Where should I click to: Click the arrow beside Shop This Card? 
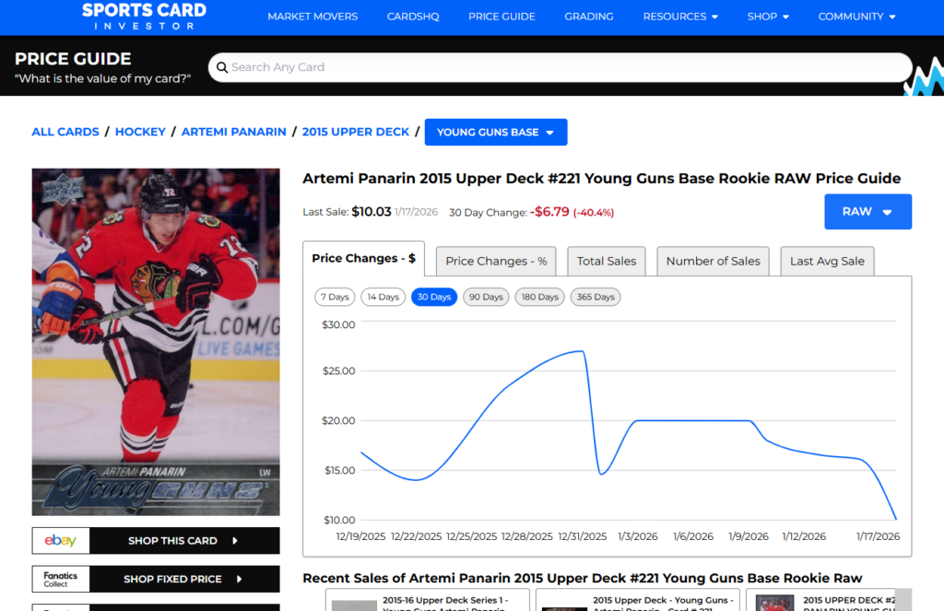[235, 541]
